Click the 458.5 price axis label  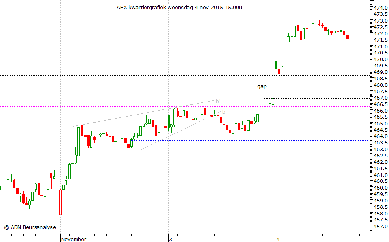(x=380, y=207)
